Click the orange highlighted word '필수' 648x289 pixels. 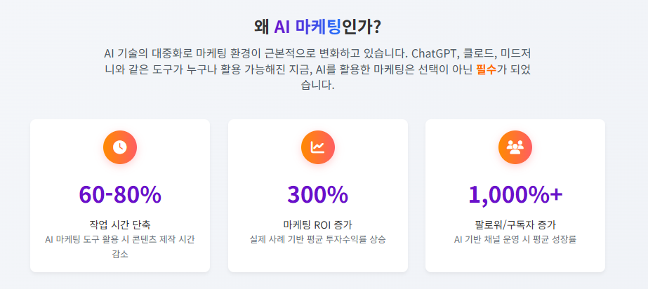point(486,69)
